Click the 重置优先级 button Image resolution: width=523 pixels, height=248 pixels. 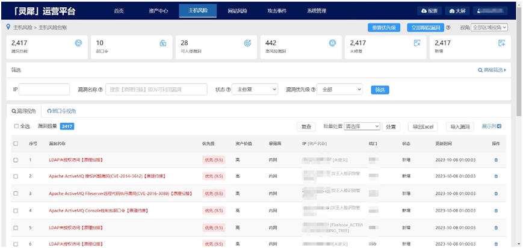384,27
